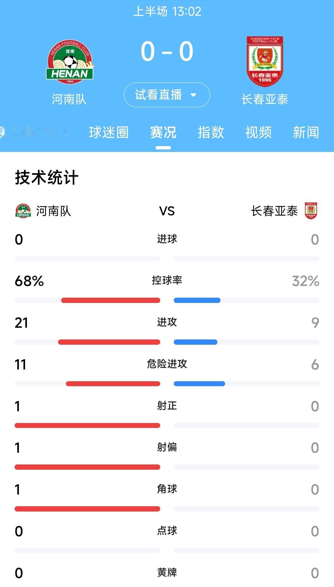Tap the 0 - 0 score display
The image size is (334, 587).
(167, 51)
